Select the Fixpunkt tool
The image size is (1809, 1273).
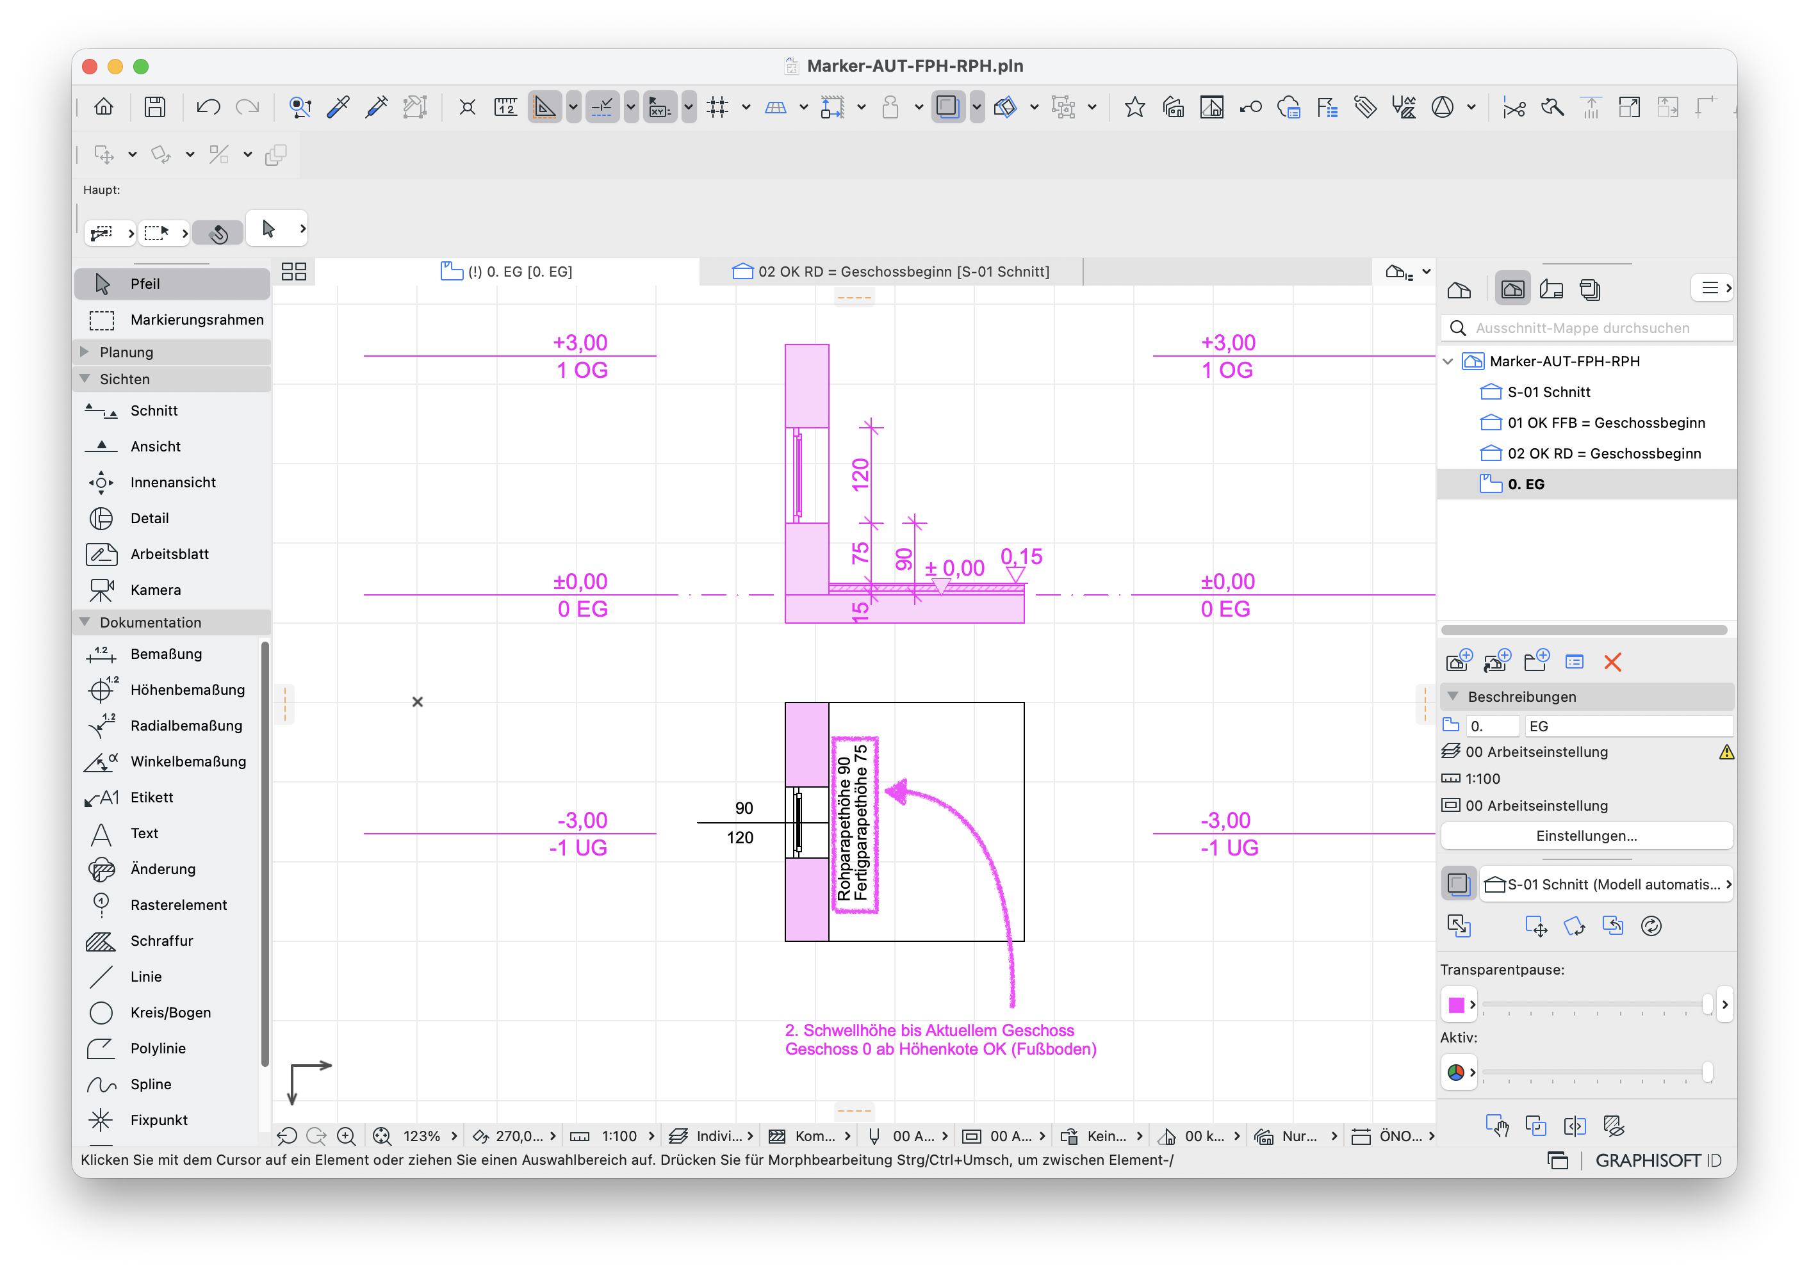(167, 1120)
